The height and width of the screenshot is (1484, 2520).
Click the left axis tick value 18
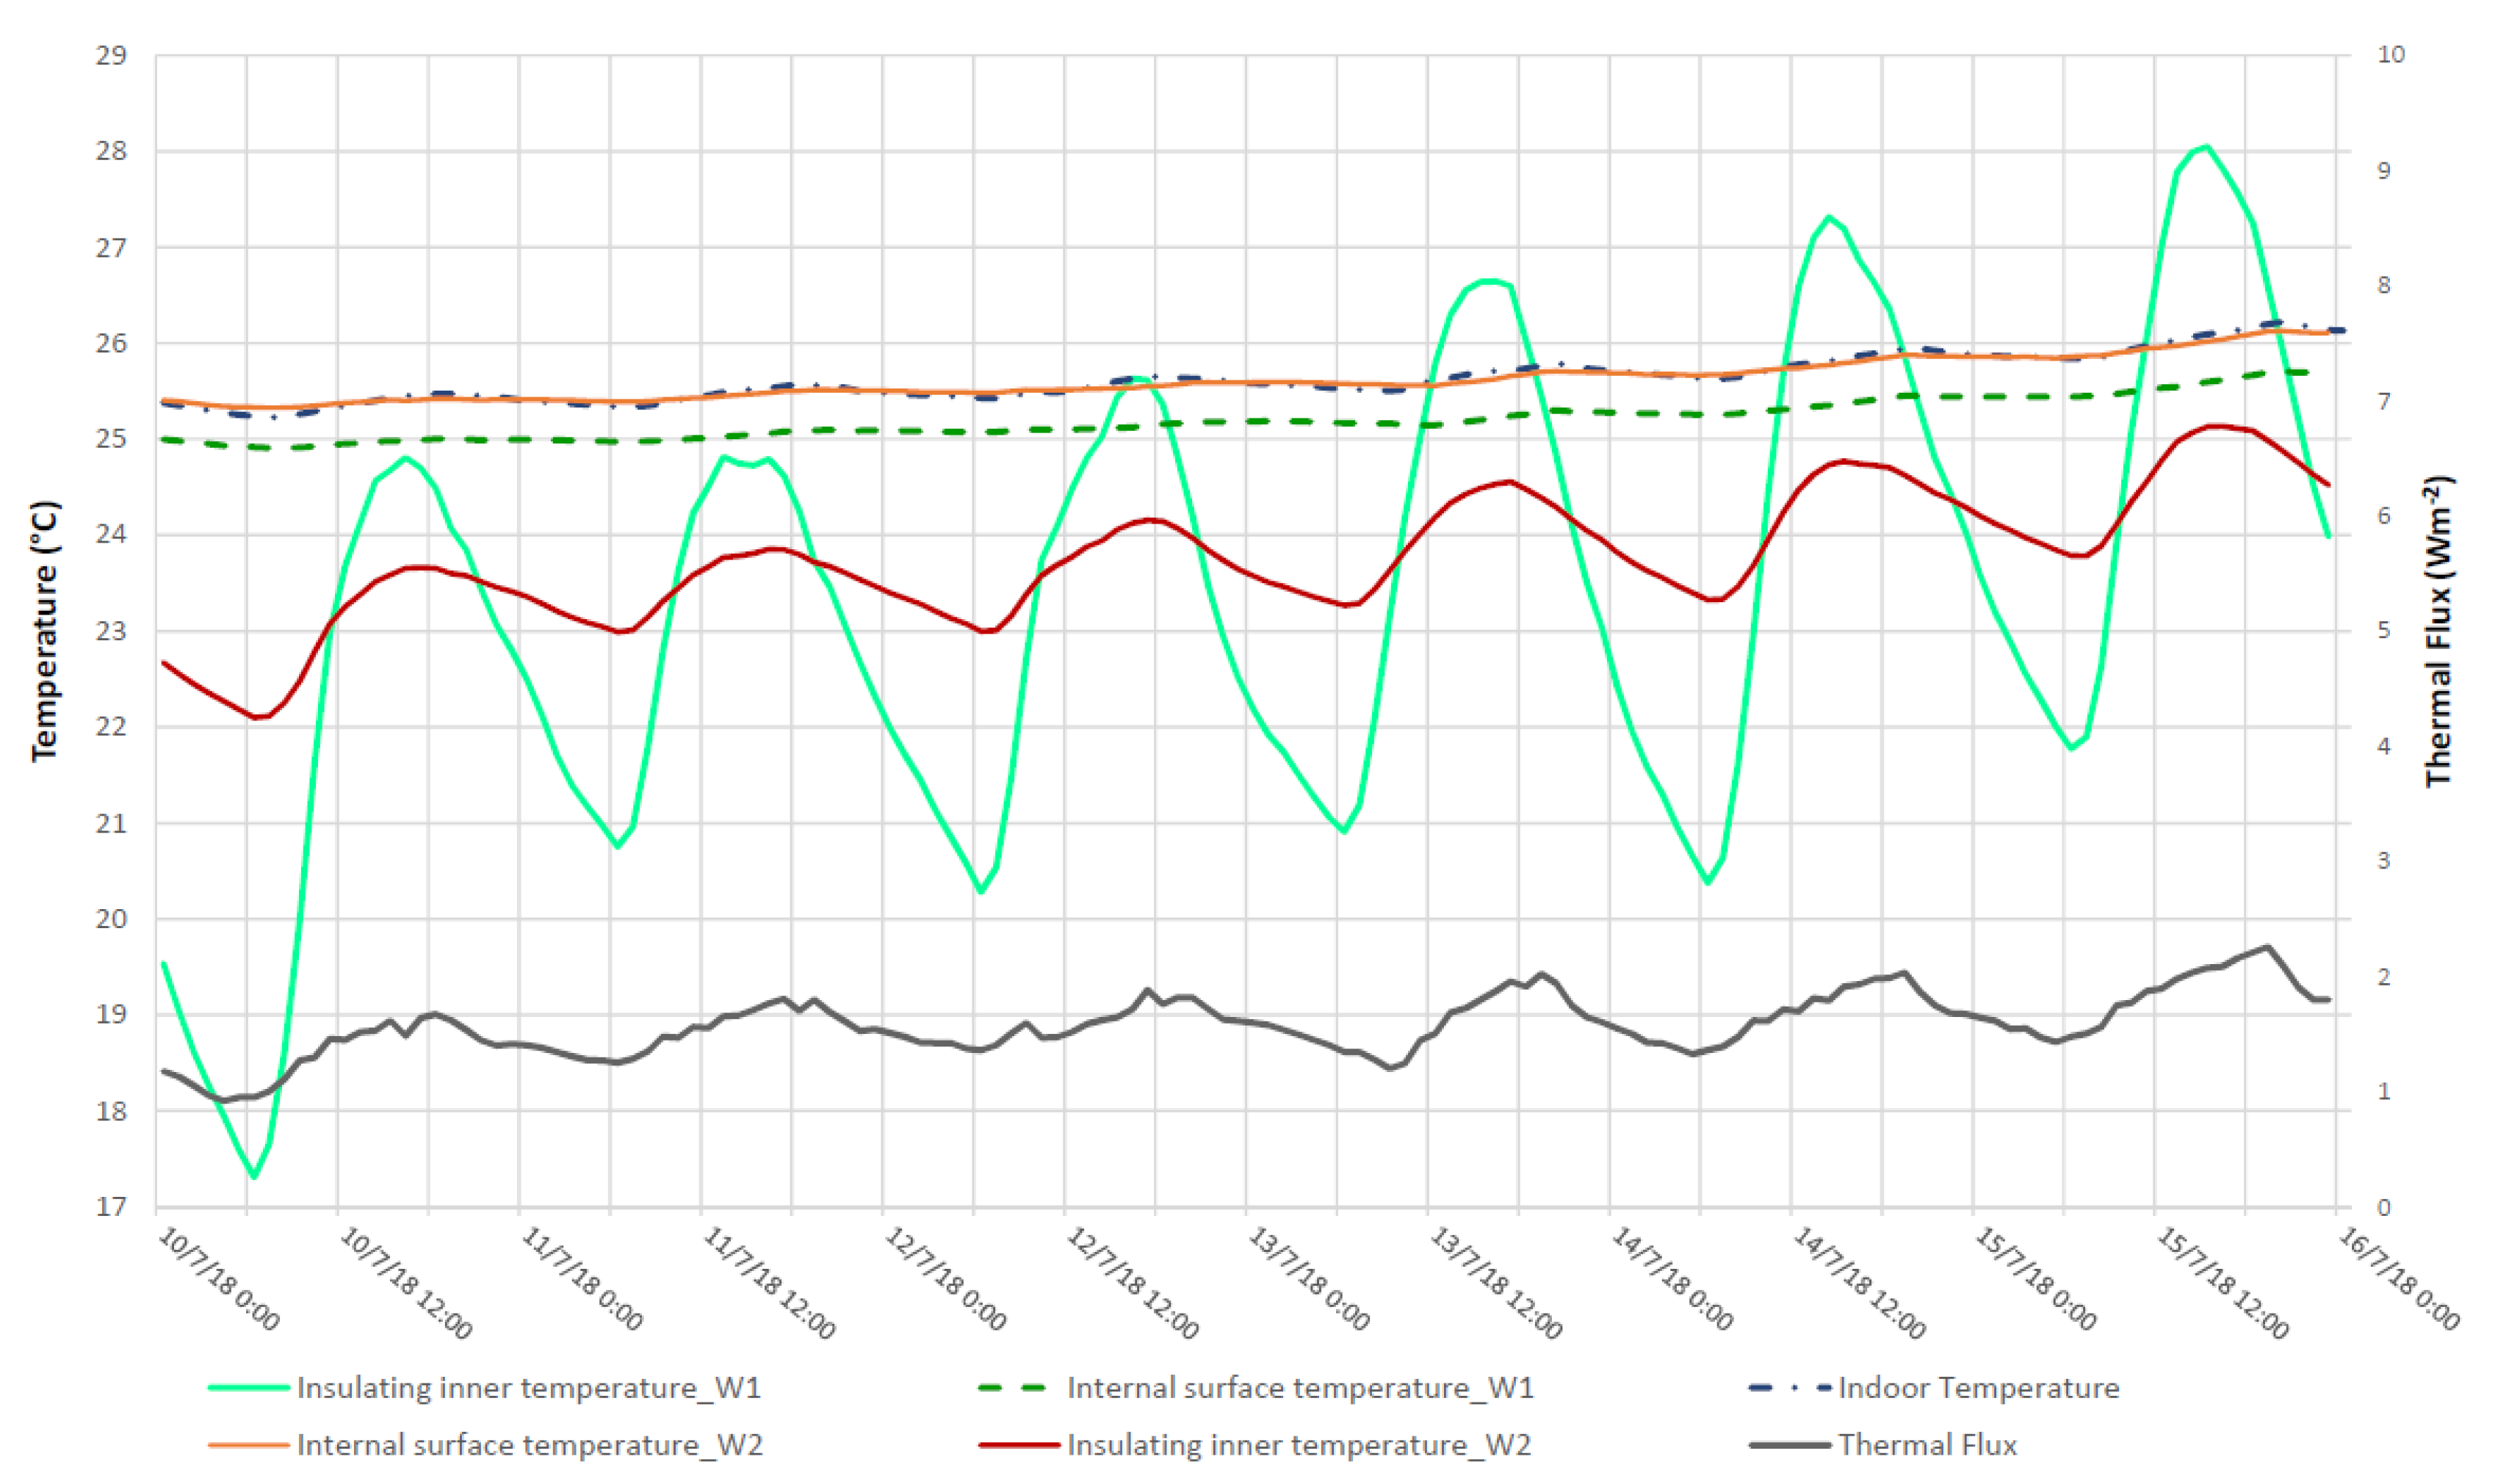pyautogui.click(x=112, y=1111)
